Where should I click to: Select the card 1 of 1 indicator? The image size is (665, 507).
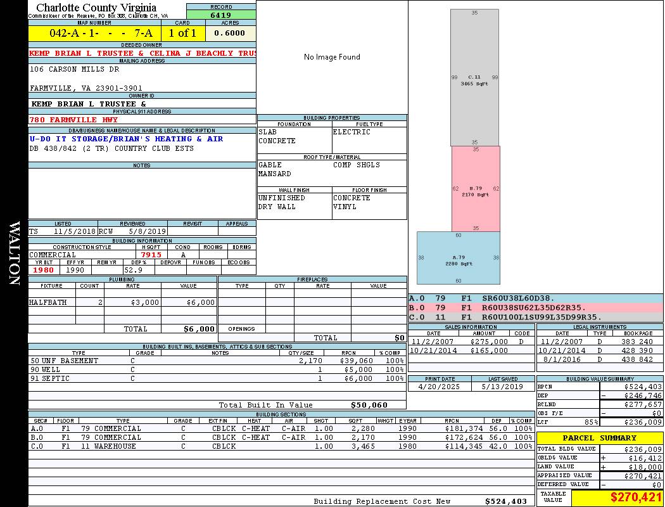(182, 33)
